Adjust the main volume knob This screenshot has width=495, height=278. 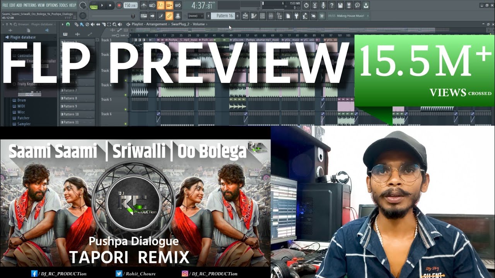click(83, 5)
